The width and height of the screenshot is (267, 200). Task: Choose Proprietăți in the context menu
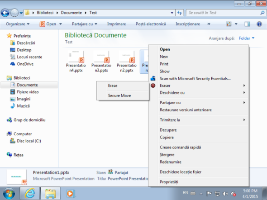click(x=199, y=182)
